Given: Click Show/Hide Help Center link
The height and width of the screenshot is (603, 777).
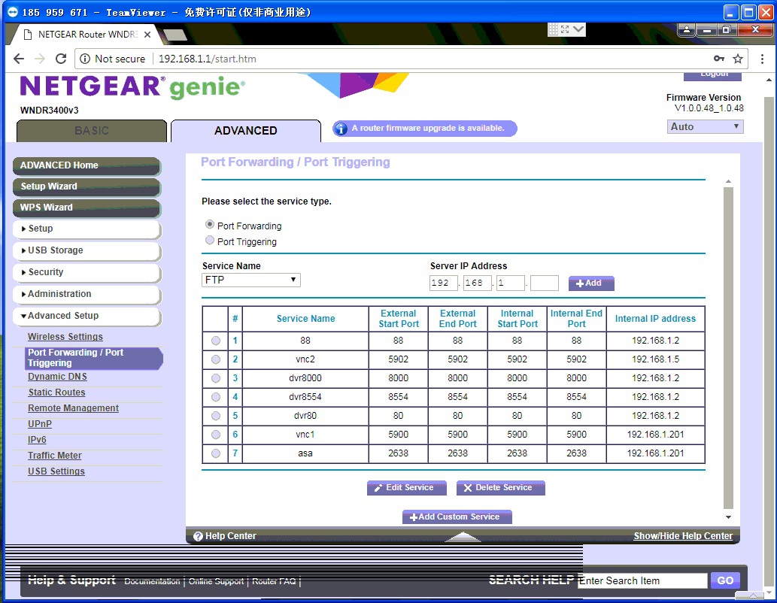Looking at the screenshot, I should click(x=683, y=536).
